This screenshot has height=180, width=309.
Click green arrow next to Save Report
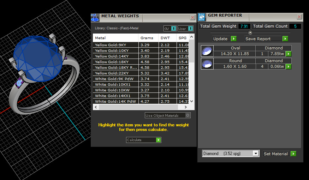coord(285,38)
